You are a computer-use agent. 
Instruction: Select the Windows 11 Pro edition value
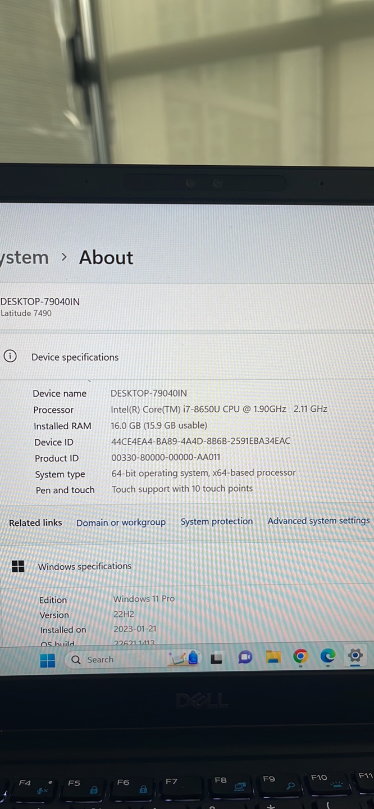point(144,599)
